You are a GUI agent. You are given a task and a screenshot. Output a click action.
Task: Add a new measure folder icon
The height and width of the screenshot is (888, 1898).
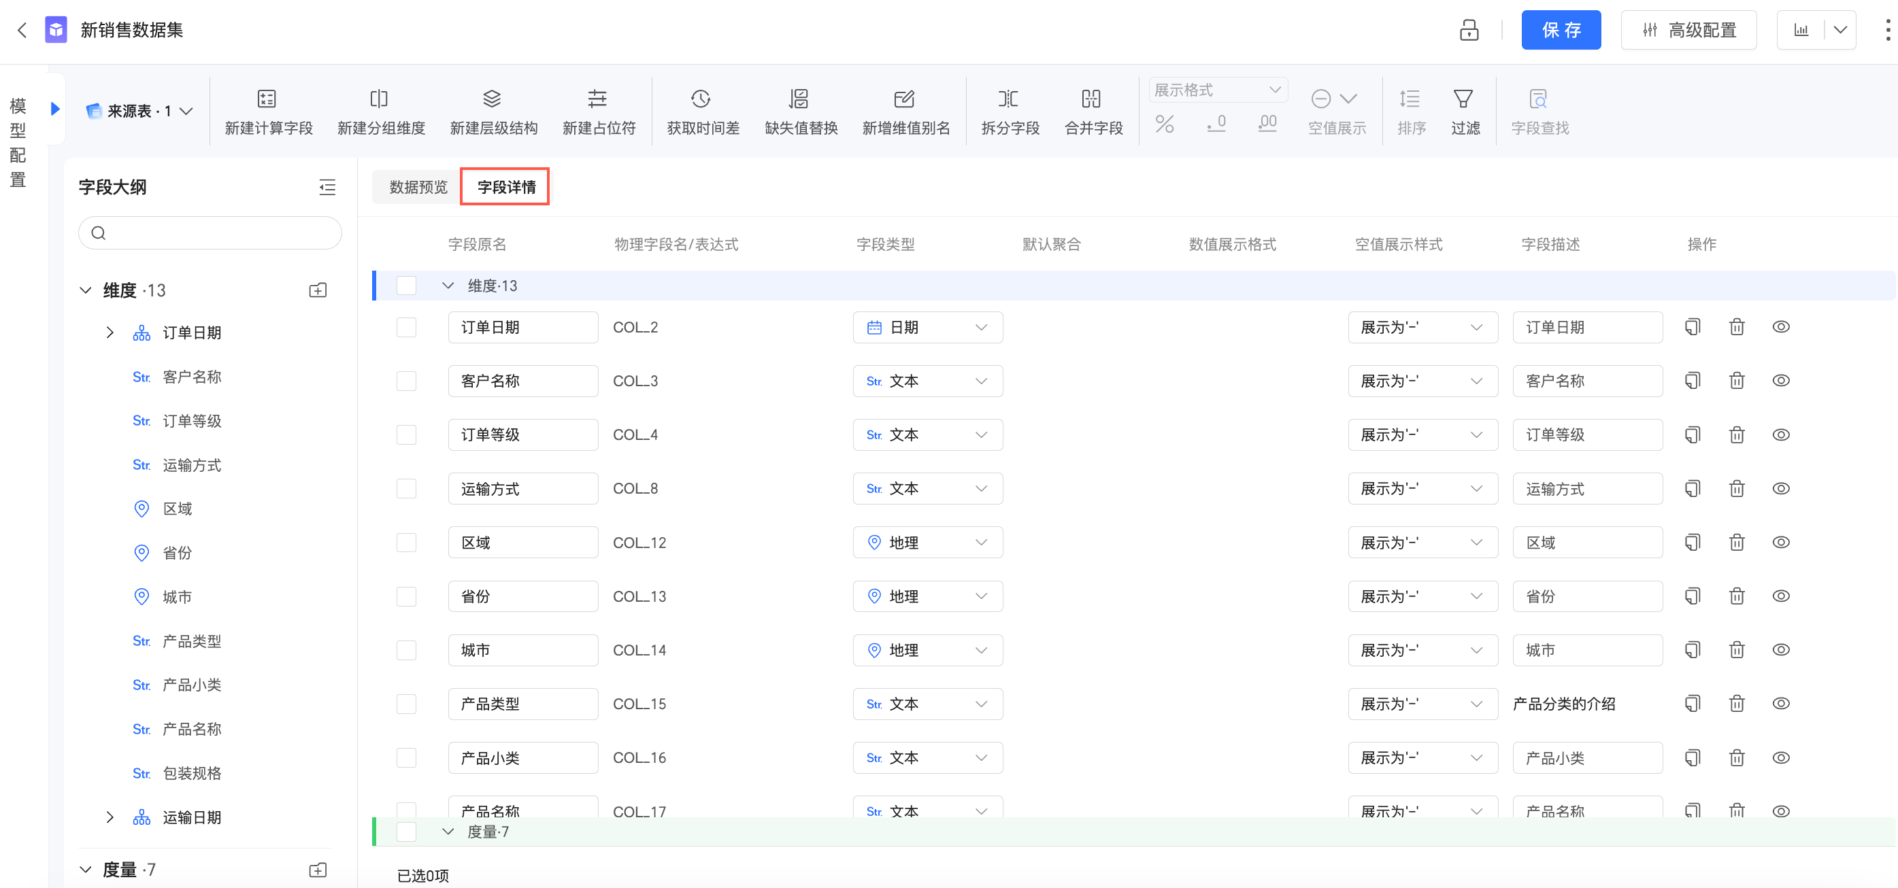pos(318,870)
